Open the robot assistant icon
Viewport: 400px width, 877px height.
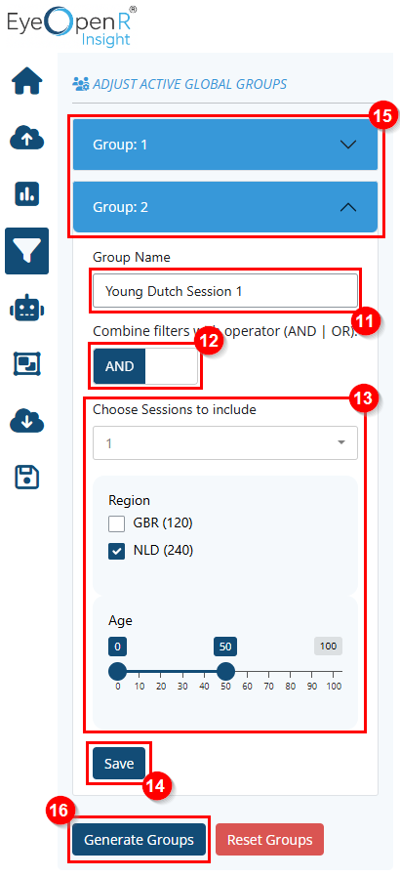tap(26, 309)
